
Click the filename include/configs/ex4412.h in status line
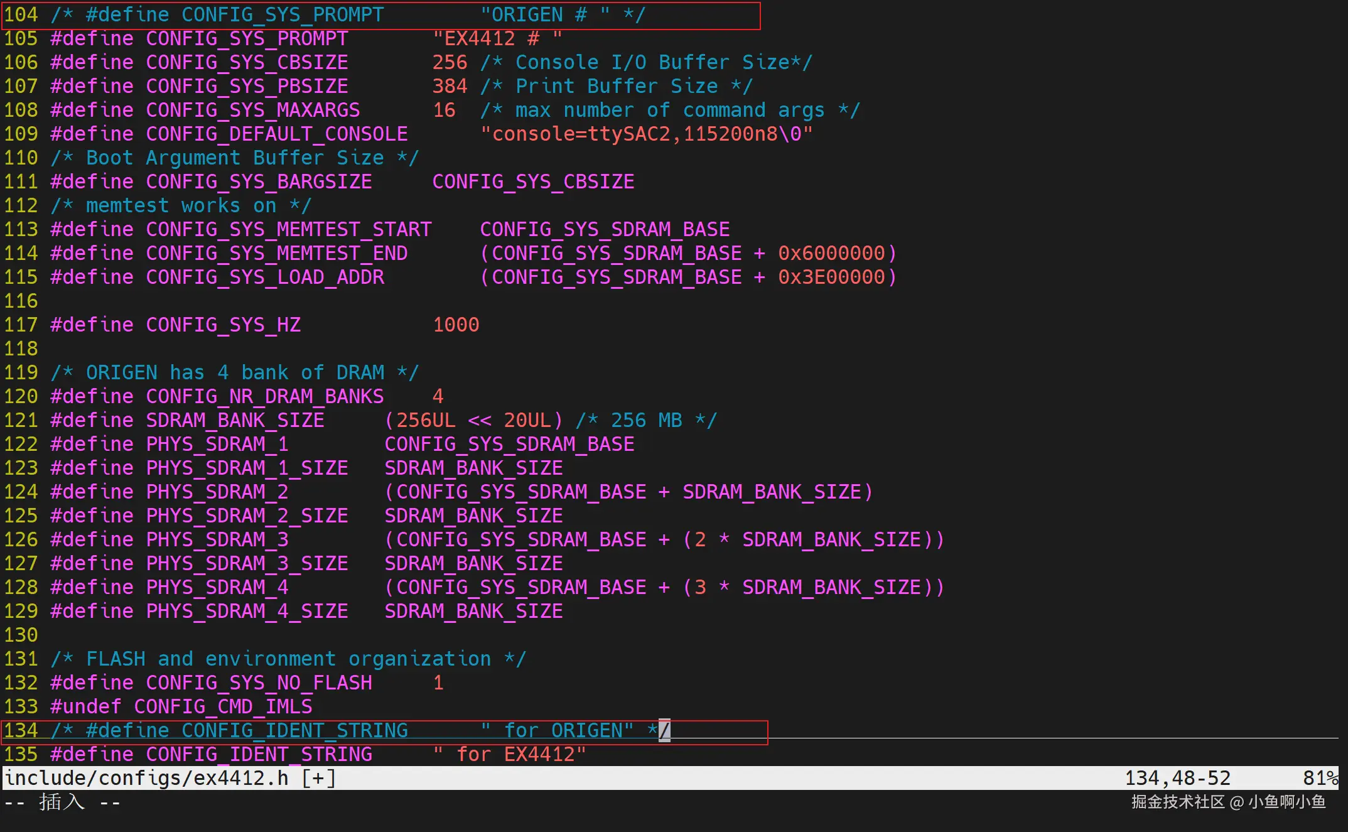pyautogui.click(x=146, y=778)
